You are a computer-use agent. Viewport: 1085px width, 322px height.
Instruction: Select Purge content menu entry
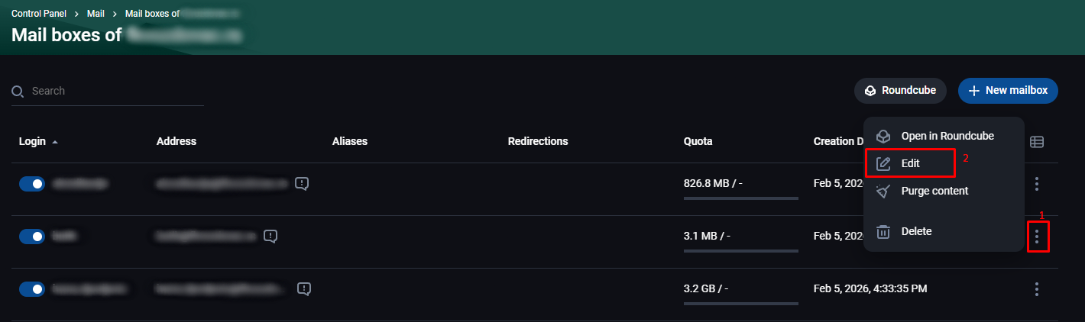(934, 191)
